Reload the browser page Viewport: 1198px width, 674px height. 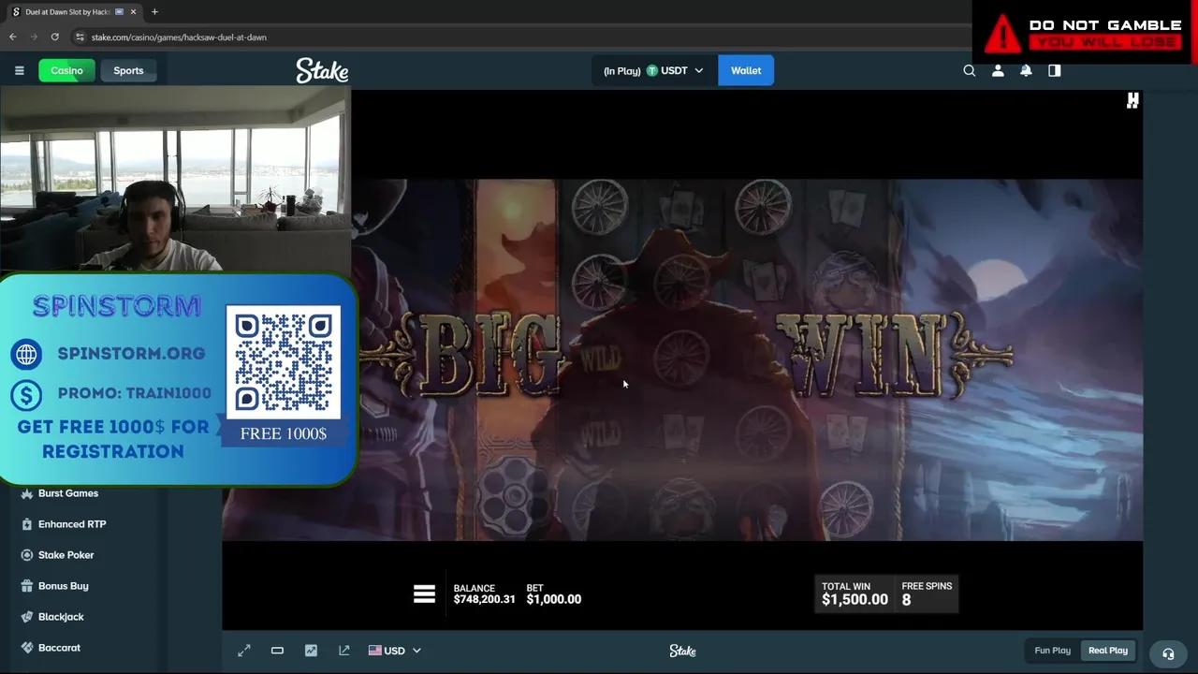pos(55,37)
